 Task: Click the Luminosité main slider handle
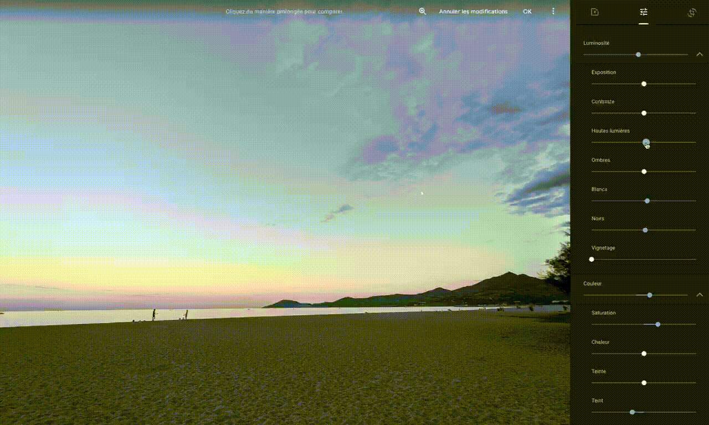pyautogui.click(x=638, y=55)
